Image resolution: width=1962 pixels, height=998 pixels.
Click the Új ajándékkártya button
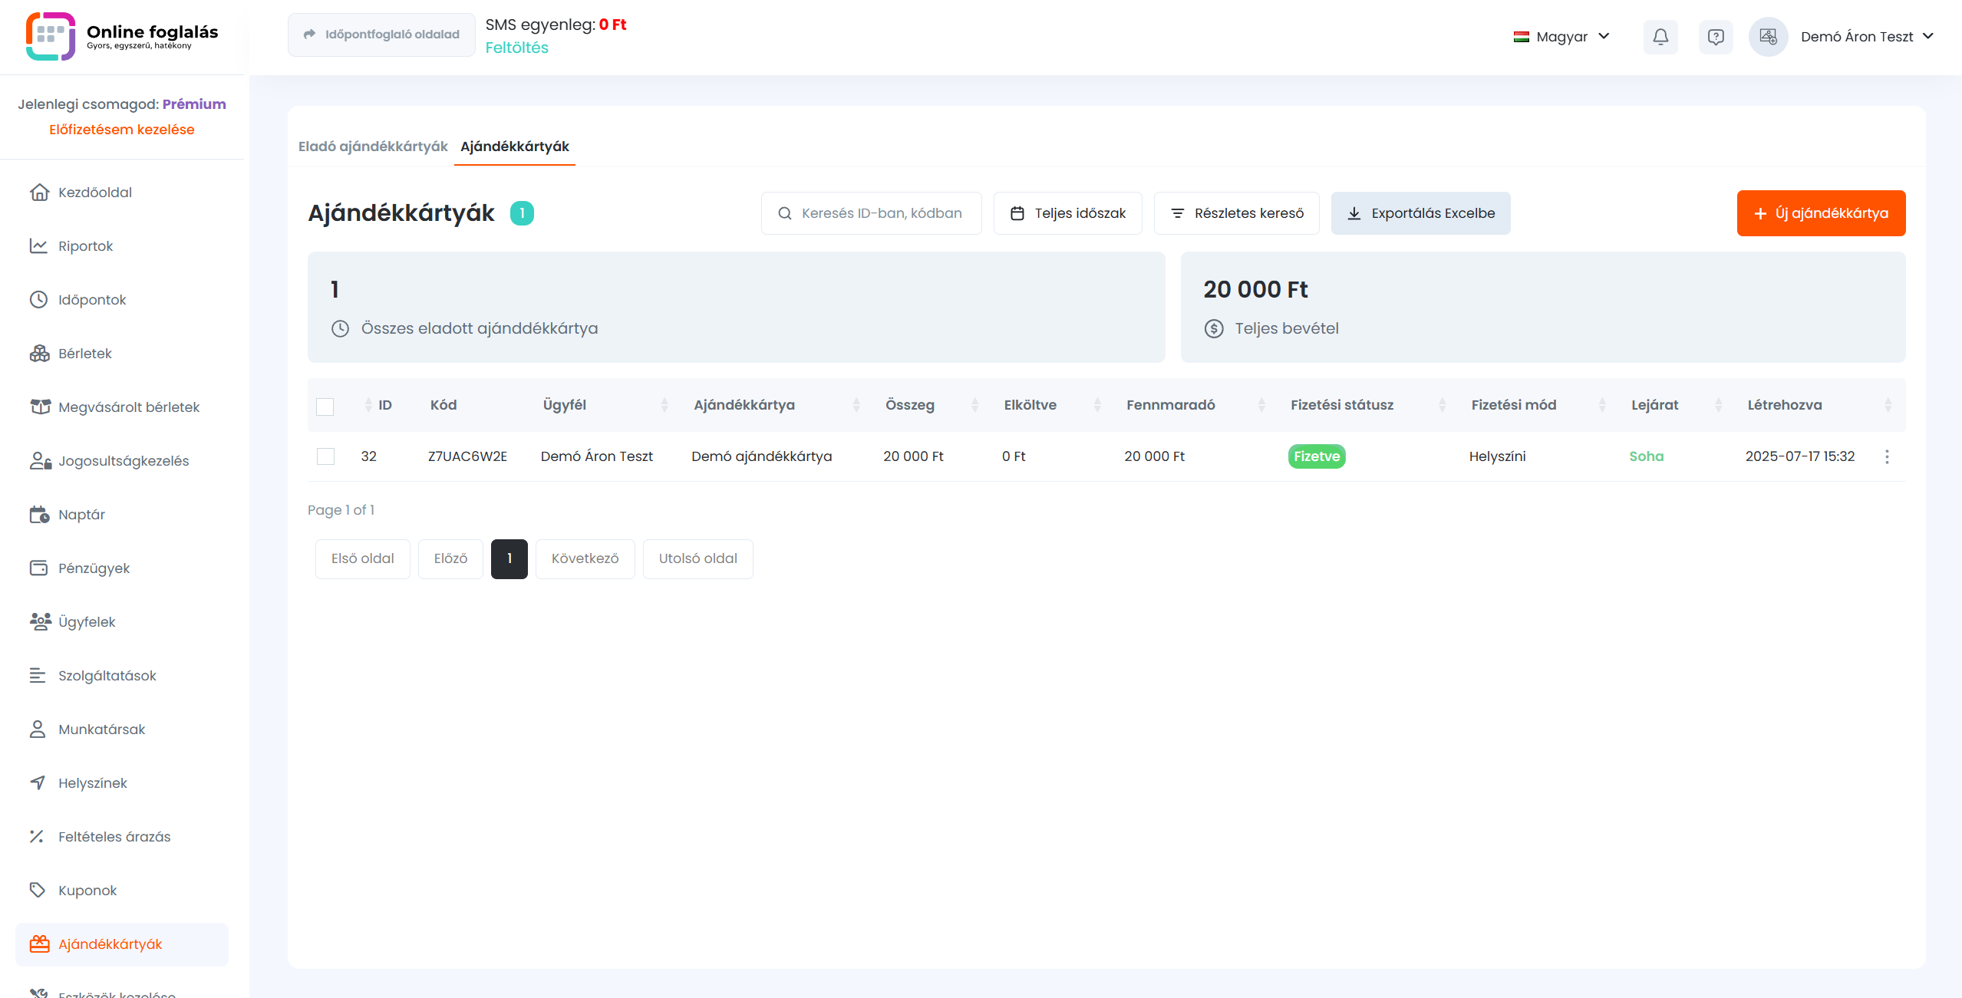[x=1821, y=213]
